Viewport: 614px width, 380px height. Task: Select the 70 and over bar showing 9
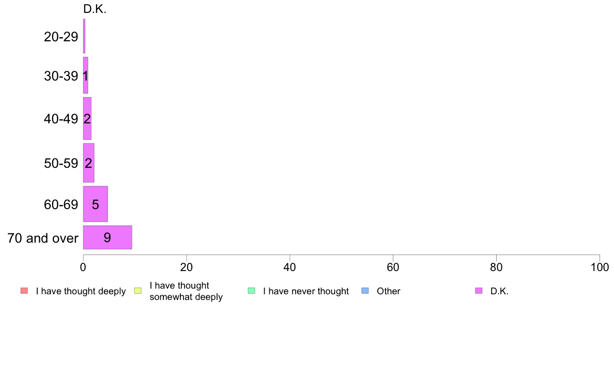108,237
